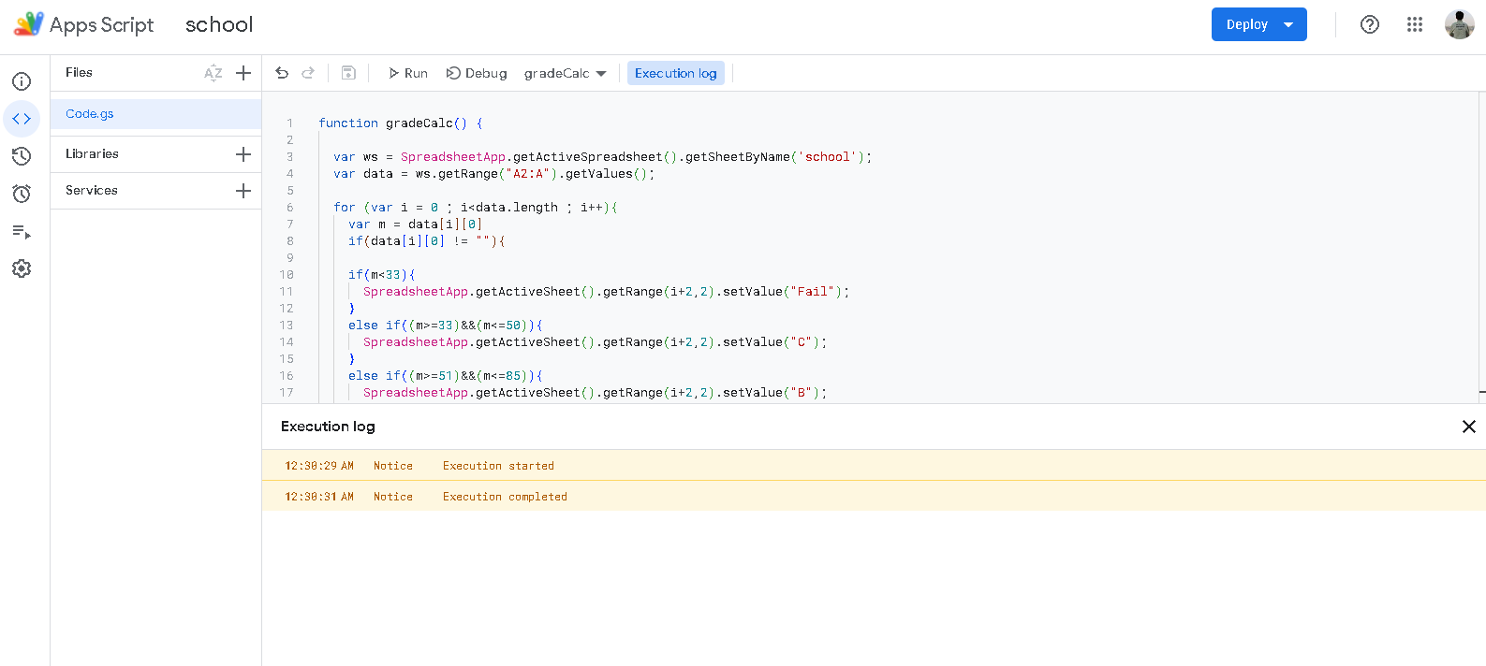Click the Libraries section label

(x=92, y=153)
